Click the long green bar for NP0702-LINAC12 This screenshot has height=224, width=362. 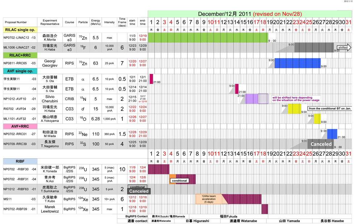208,38
